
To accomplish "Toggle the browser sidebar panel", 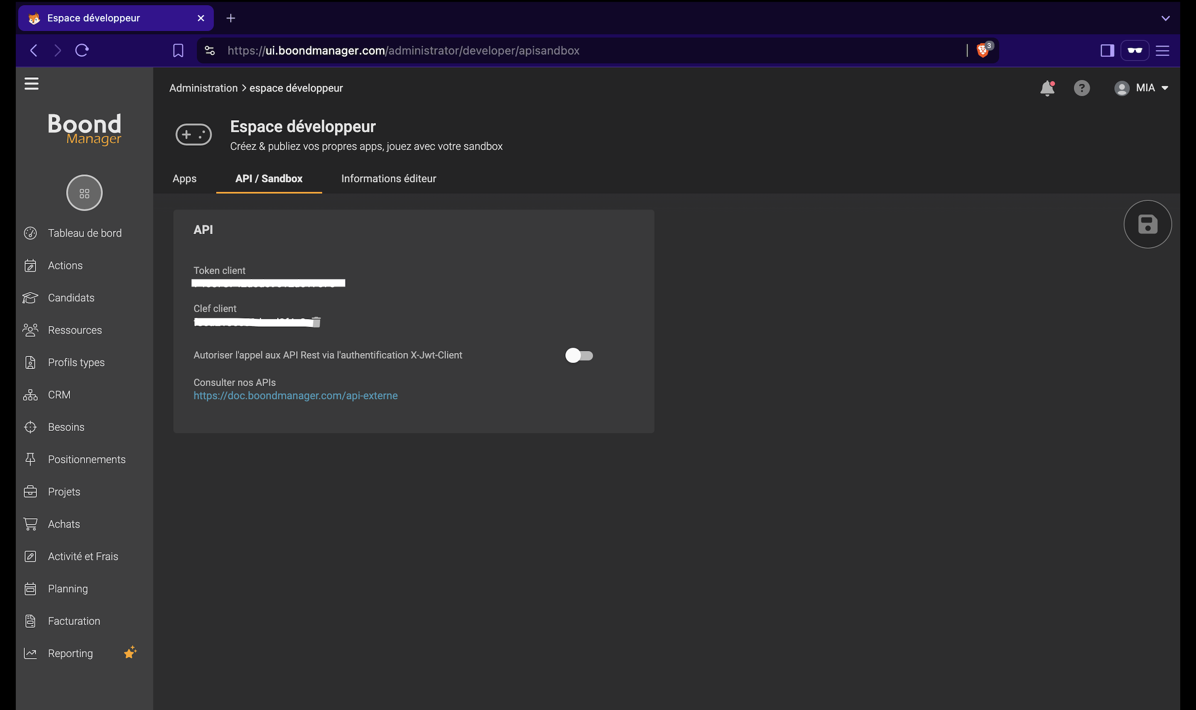I will tap(1107, 50).
